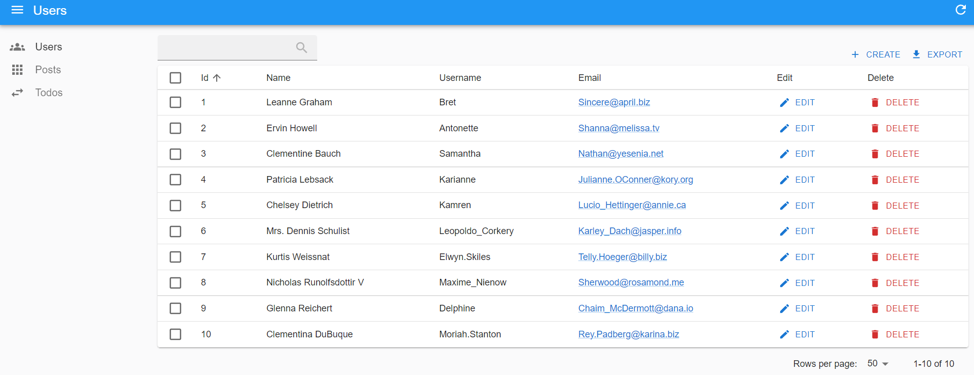974x375 pixels.
Task: Click into the search input field
Action: (237, 48)
